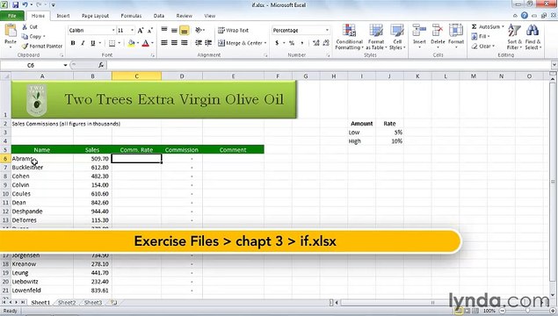Adjust the zoom slider
This screenshot has width=558, height=316.
[528, 311]
